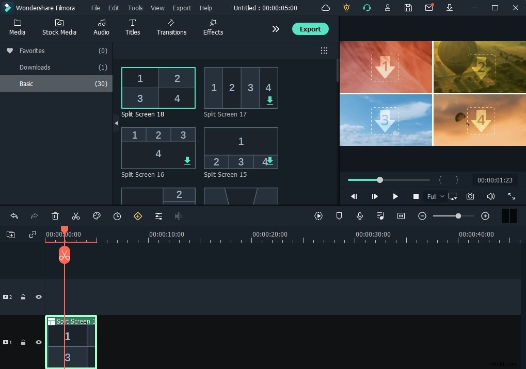Add a marker using the marker icon
The height and width of the screenshot is (369, 526).
coord(339,216)
